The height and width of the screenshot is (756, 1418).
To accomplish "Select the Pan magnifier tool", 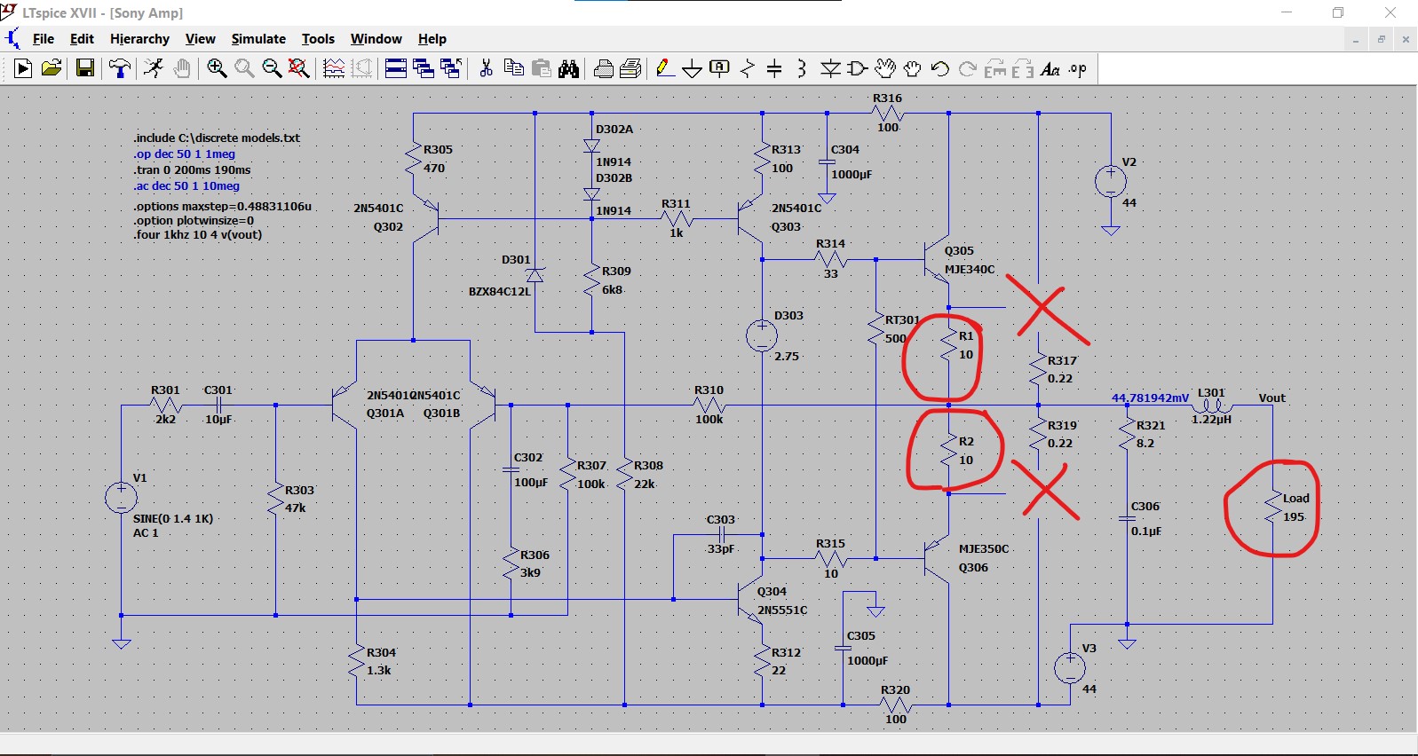I will click(244, 68).
